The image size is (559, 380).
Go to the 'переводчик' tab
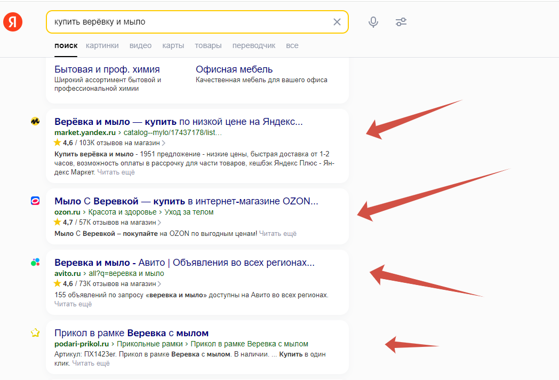point(254,46)
